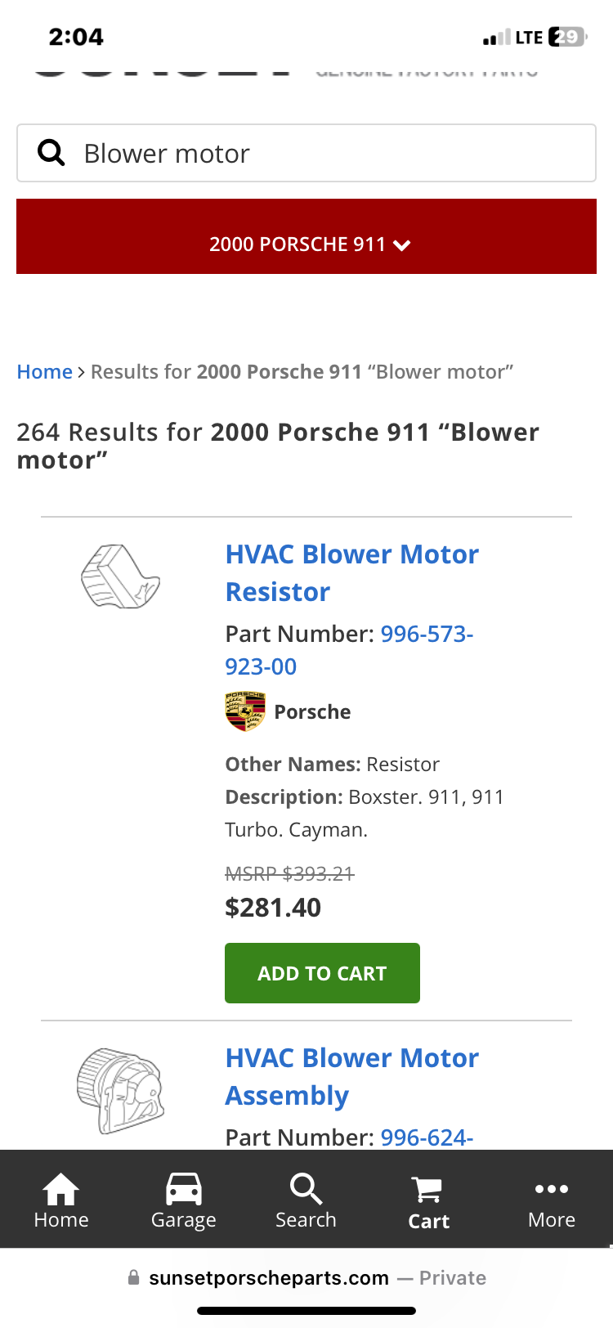View the blower motor assembly thumbnail

(x=120, y=1091)
